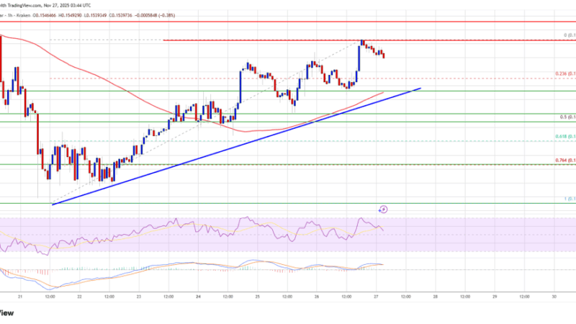Screen dimensions: 576x324
Task: Click the Fibonacci 0.764 level label
Action: pyautogui.click(x=565, y=160)
